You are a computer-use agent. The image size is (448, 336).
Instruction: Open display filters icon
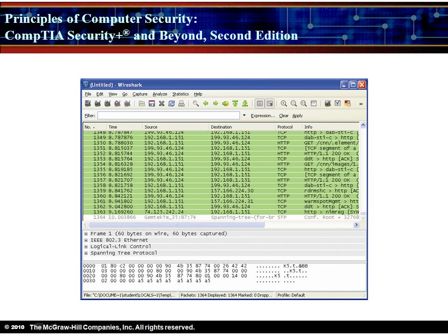[338, 104]
